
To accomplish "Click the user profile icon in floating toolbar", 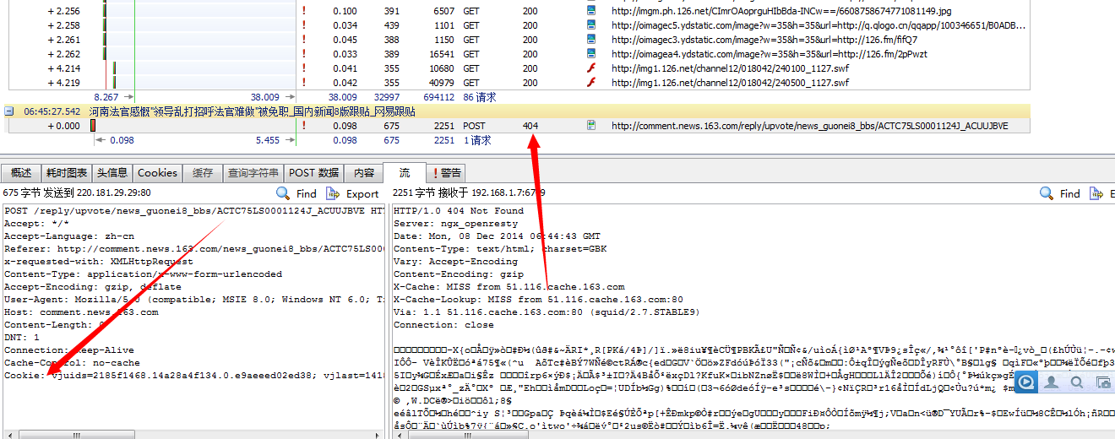I will click(x=1052, y=382).
